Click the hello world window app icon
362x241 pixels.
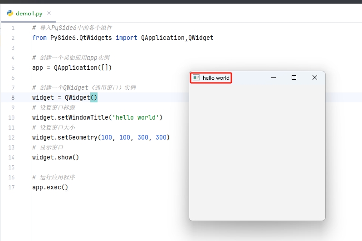pyautogui.click(x=196, y=78)
